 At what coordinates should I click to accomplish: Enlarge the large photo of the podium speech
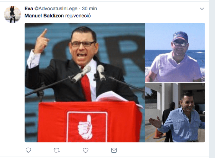pyautogui.click(x=85, y=82)
